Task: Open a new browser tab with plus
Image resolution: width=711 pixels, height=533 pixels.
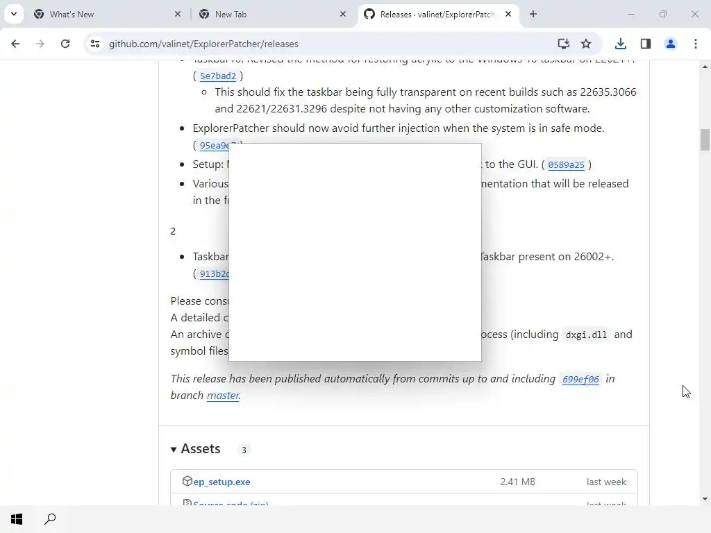Action: pos(533,14)
